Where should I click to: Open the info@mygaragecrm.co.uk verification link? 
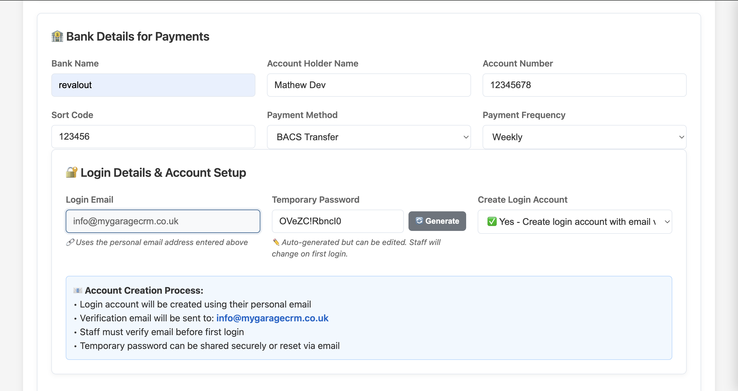272,318
